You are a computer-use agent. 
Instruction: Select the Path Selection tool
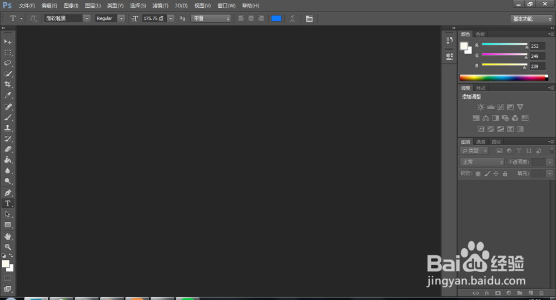click(7, 214)
